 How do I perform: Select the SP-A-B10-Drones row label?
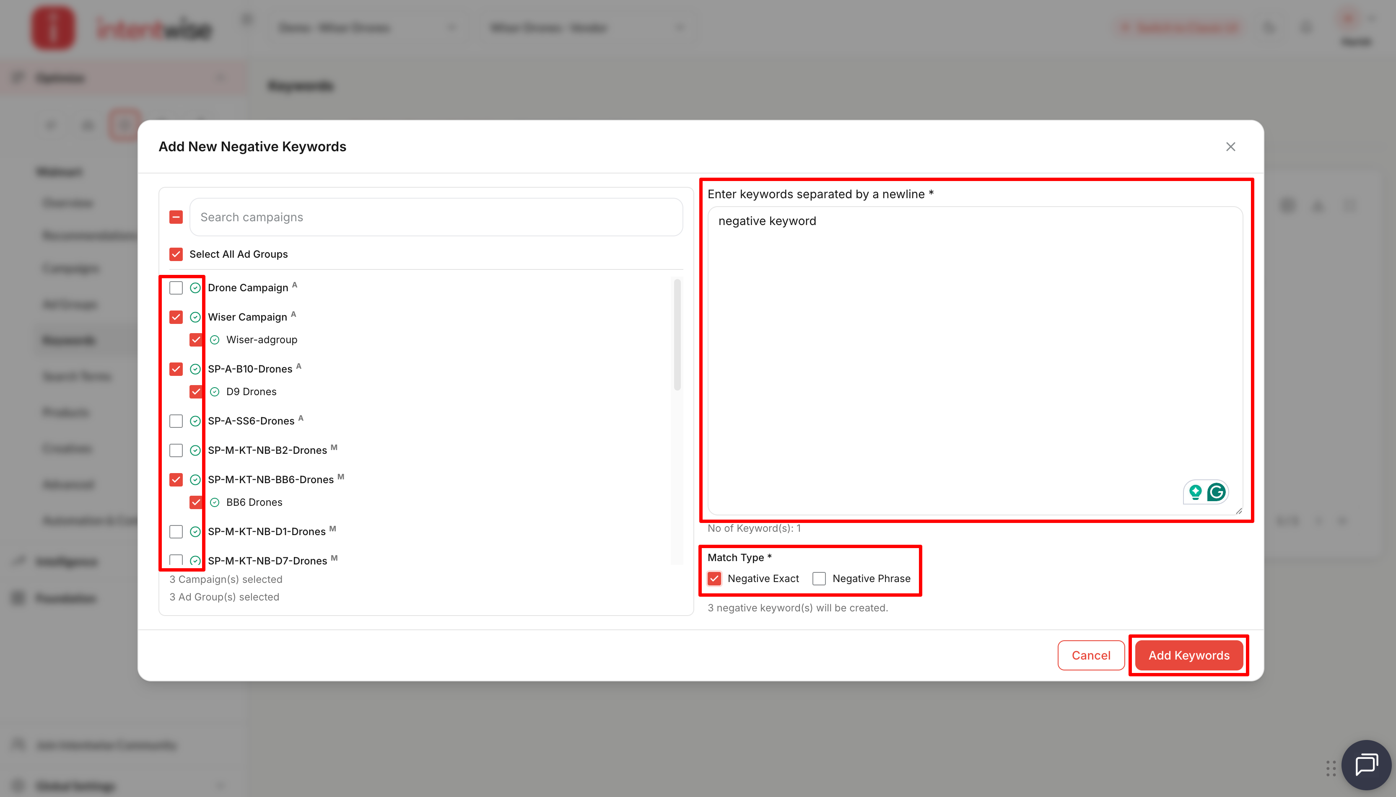coord(250,370)
